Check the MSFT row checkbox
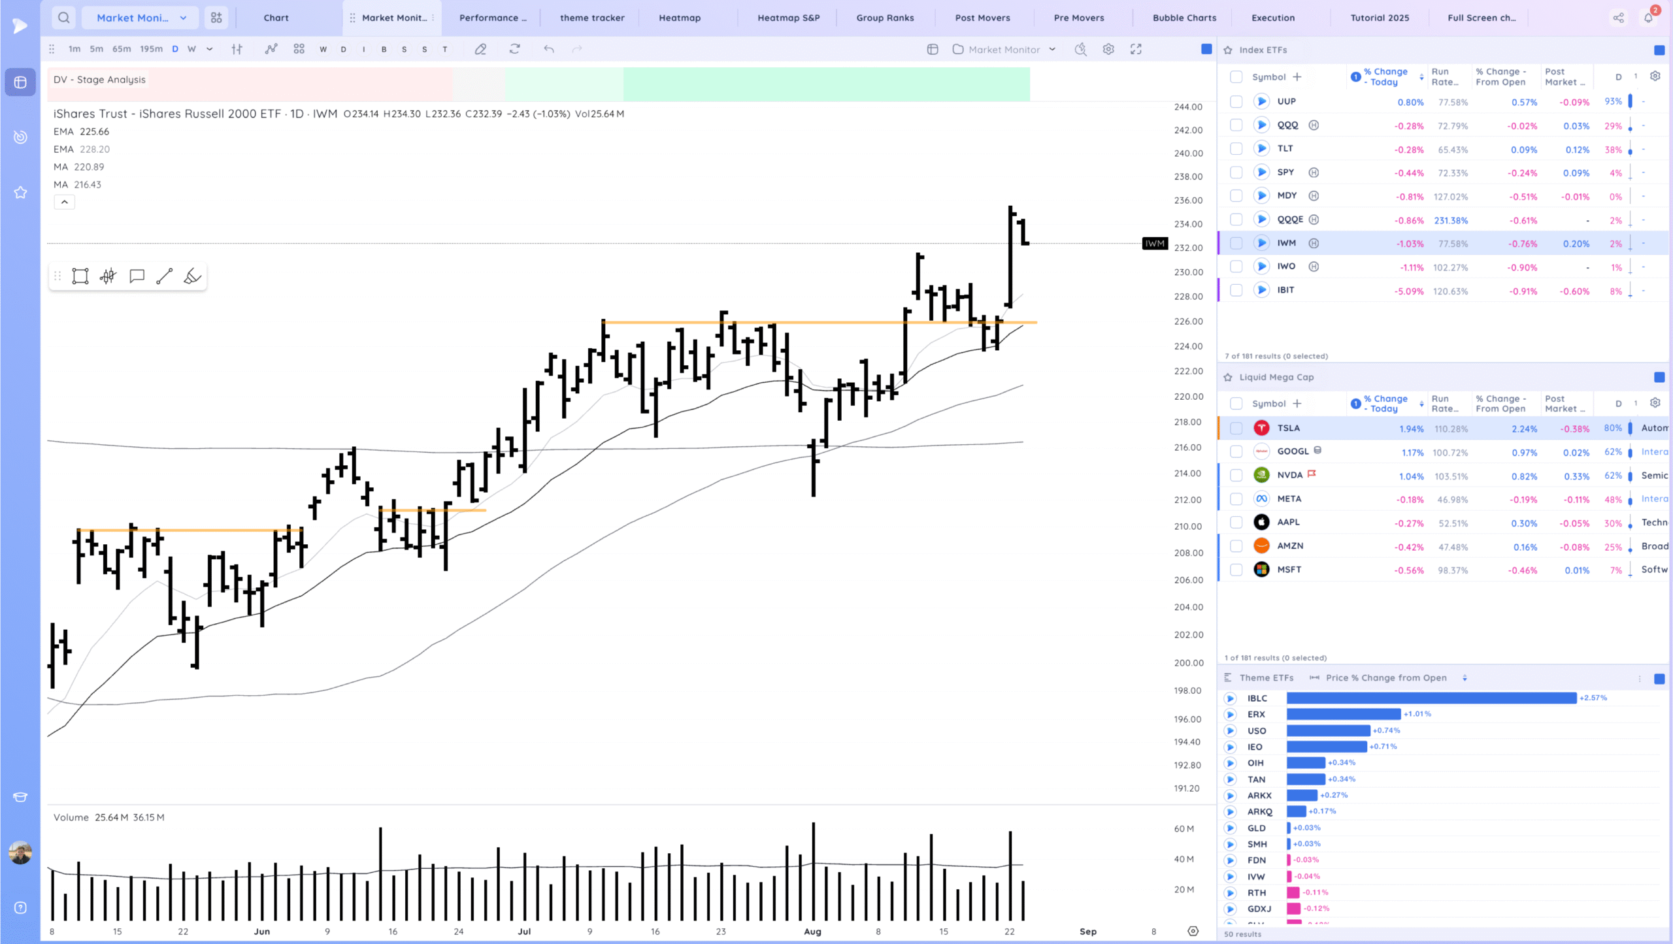Viewport: 1673px width, 944px height. 1236,570
